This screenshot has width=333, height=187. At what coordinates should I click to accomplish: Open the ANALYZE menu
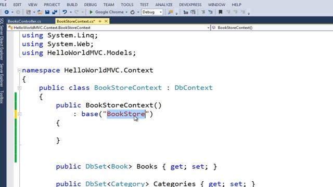(164, 5)
